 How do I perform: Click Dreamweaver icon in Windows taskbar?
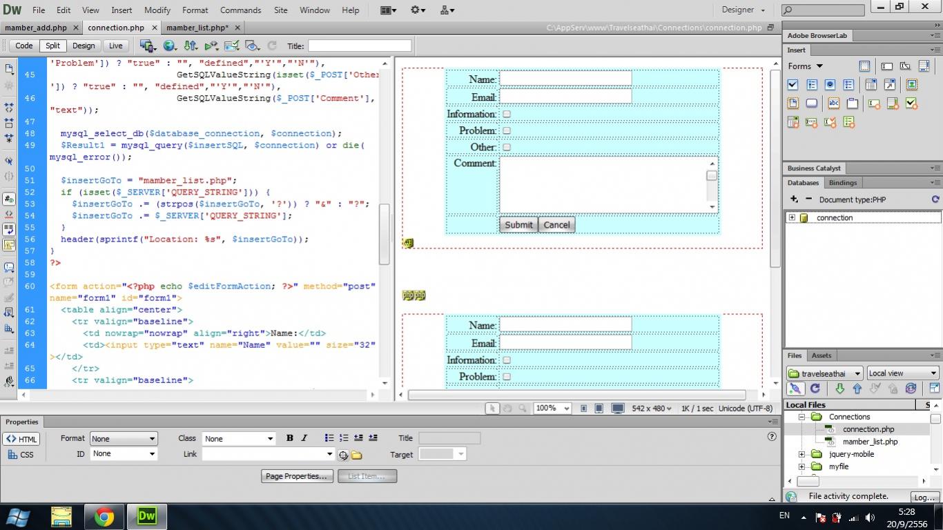[147, 516]
